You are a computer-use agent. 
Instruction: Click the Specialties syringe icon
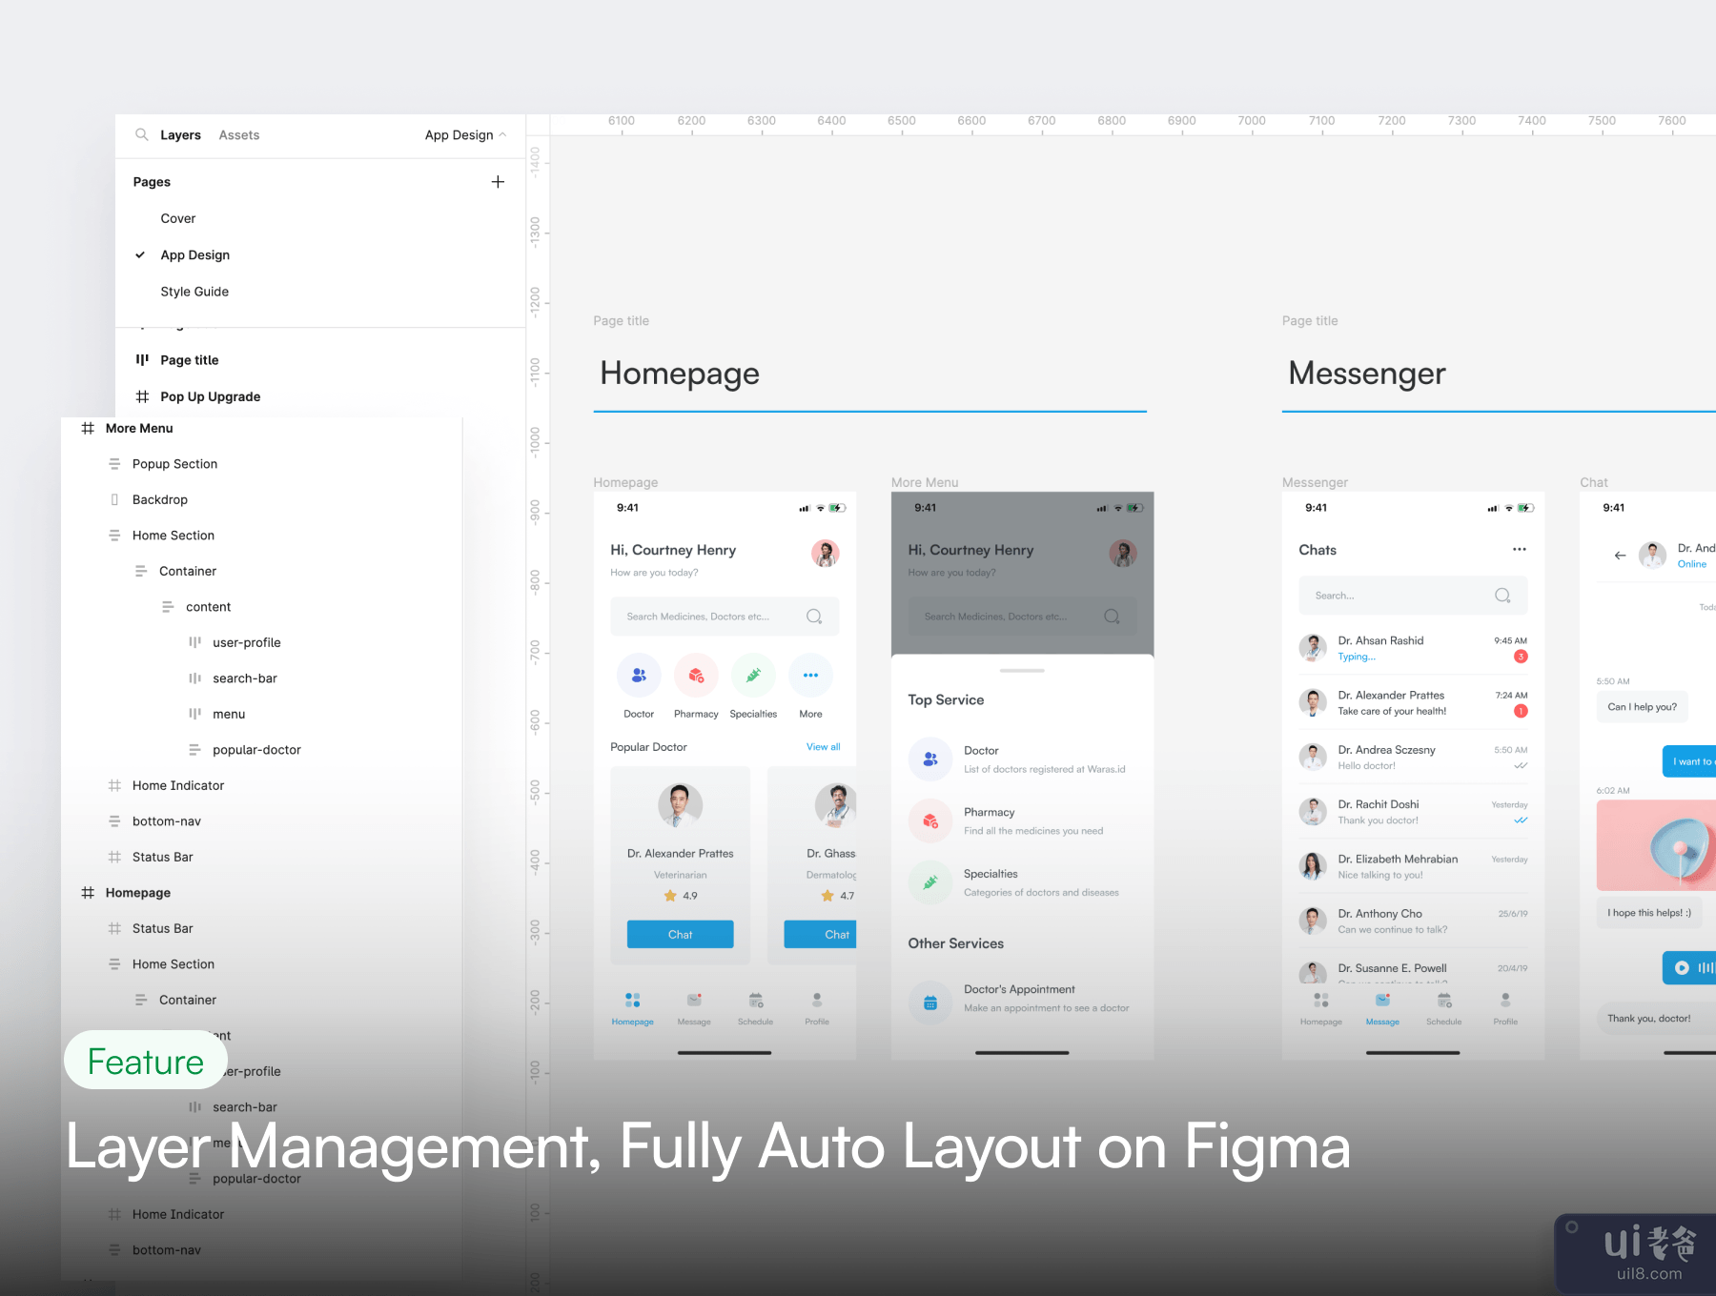click(x=753, y=676)
